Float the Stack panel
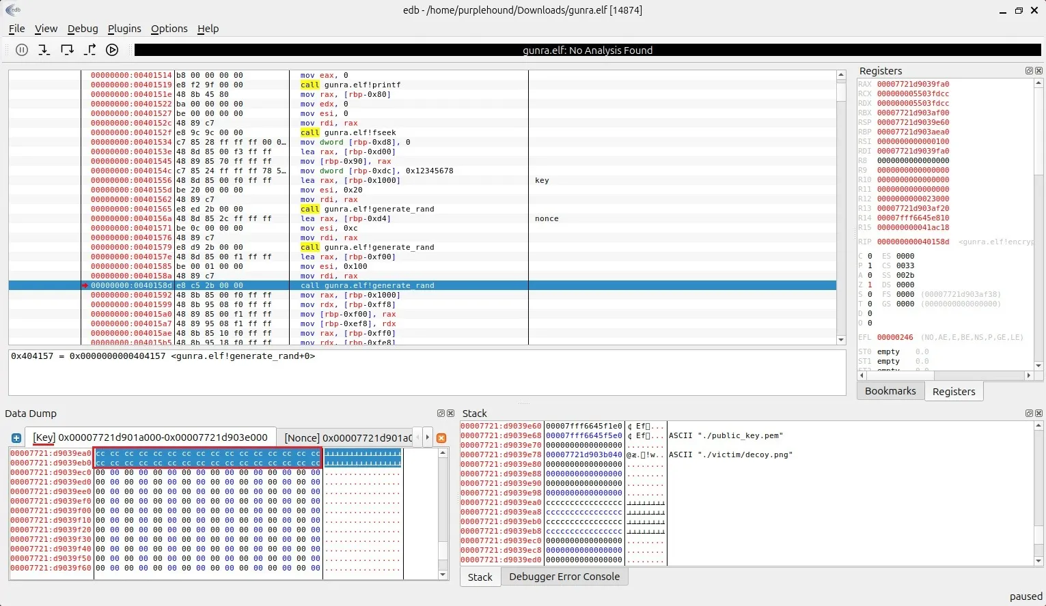 (1029, 414)
